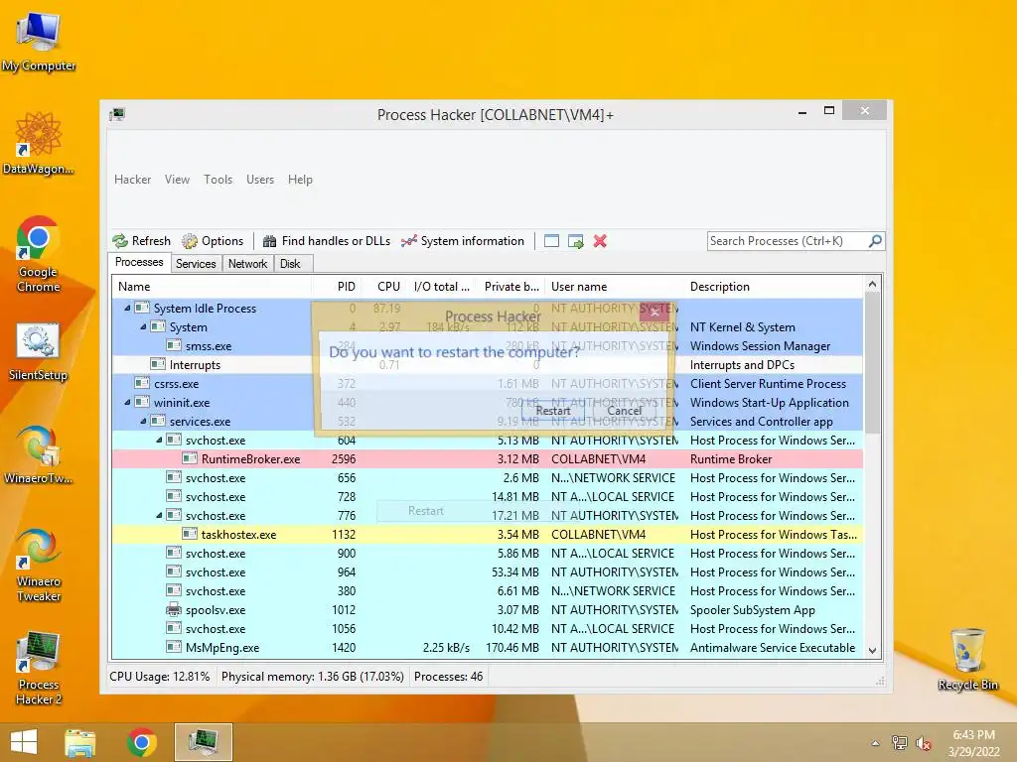This screenshot has width=1017, height=762.
Task: Sort by the Description column header
Action: click(x=775, y=287)
